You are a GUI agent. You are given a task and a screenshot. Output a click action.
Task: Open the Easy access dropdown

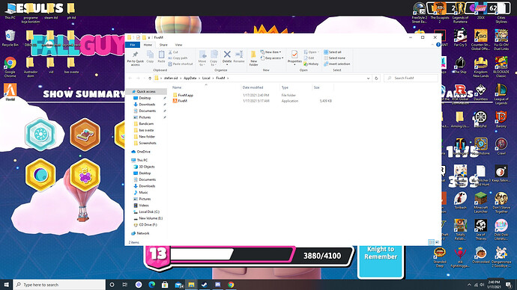pos(272,58)
